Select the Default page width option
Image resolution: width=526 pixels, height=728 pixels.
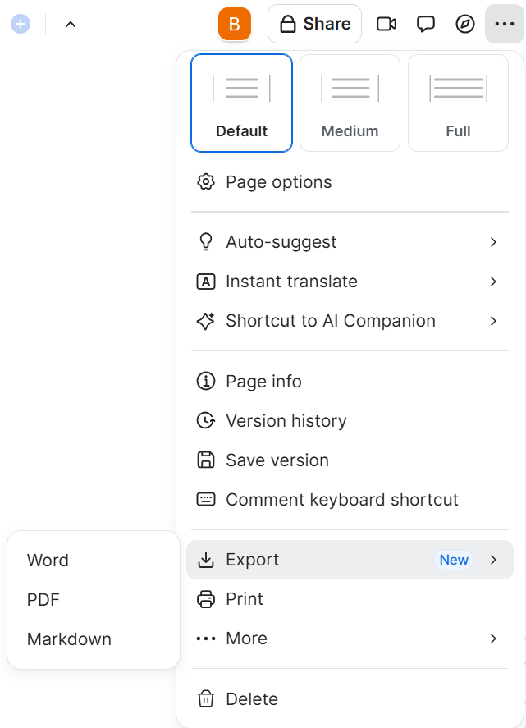(241, 103)
